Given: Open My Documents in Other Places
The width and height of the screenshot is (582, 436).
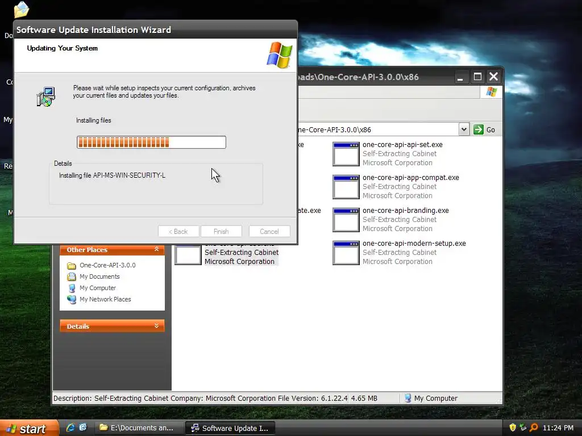Looking at the screenshot, I should [x=99, y=276].
